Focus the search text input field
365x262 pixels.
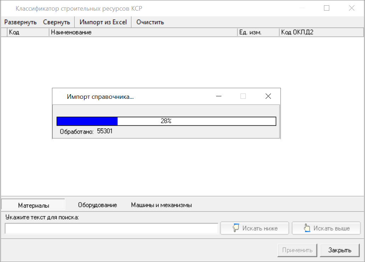pyautogui.click(x=111, y=229)
